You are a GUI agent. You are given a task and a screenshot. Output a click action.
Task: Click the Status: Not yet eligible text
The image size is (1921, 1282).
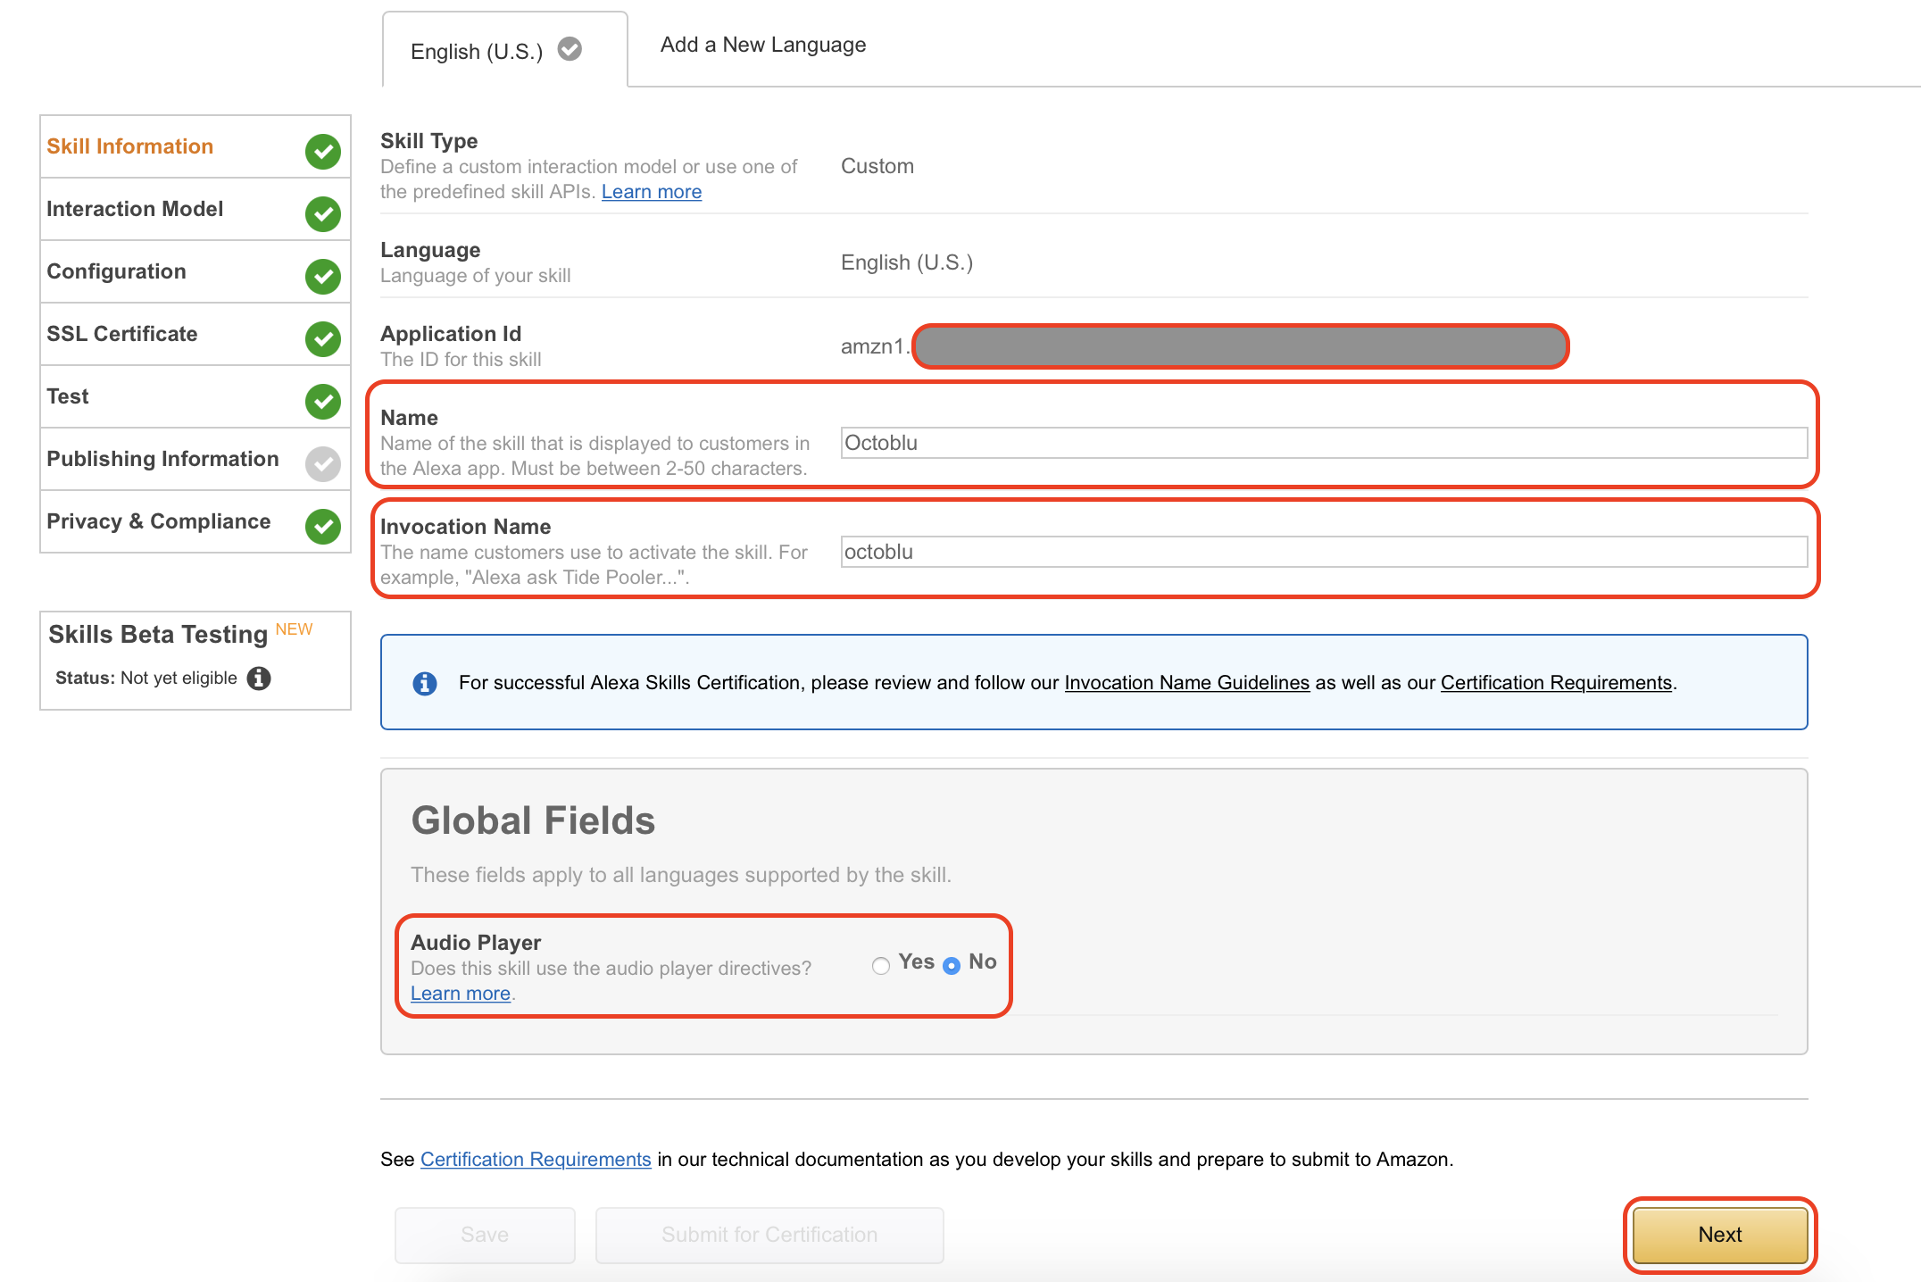pos(146,678)
